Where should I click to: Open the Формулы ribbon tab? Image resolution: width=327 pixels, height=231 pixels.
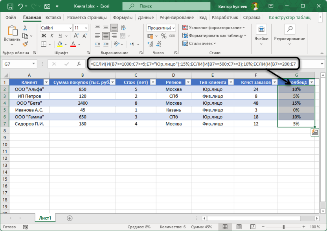123,18
